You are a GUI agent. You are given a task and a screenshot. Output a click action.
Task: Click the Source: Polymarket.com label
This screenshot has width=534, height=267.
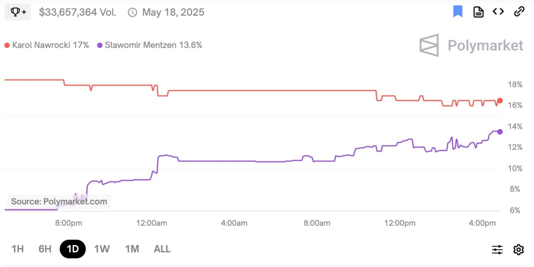(x=59, y=202)
